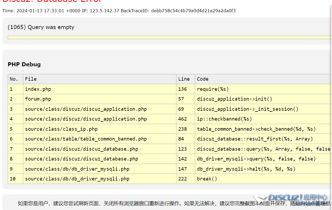
Task: Click the red Discuz! Database Error heading
Action: pos(52,1)
